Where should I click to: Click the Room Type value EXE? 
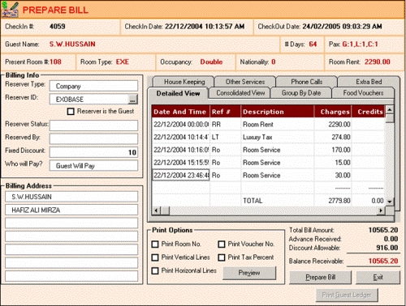click(x=123, y=62)
